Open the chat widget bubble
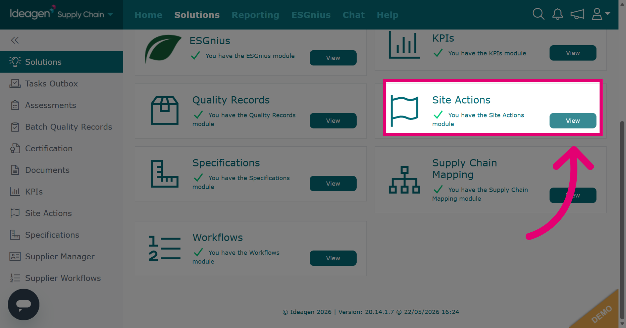The image size is (626, 328). tap(23, 305)
